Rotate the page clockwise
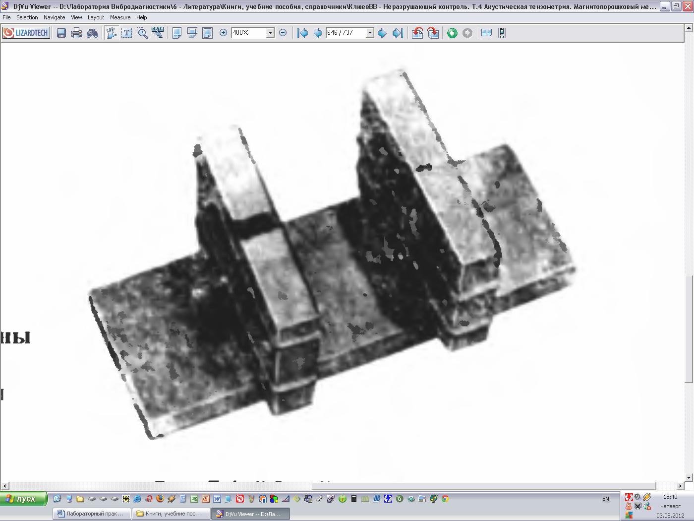Screen dimensions: 694x521 433,33
